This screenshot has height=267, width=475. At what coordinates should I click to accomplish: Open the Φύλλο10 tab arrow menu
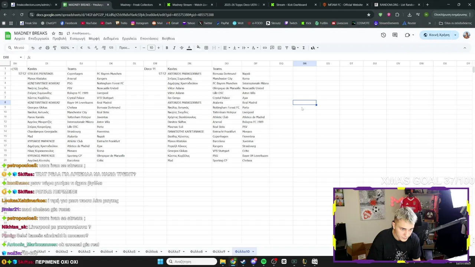tap(253, 252)
